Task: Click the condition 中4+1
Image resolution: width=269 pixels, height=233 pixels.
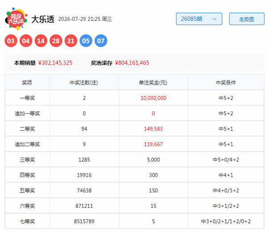Action: click(x=226, y=175)
